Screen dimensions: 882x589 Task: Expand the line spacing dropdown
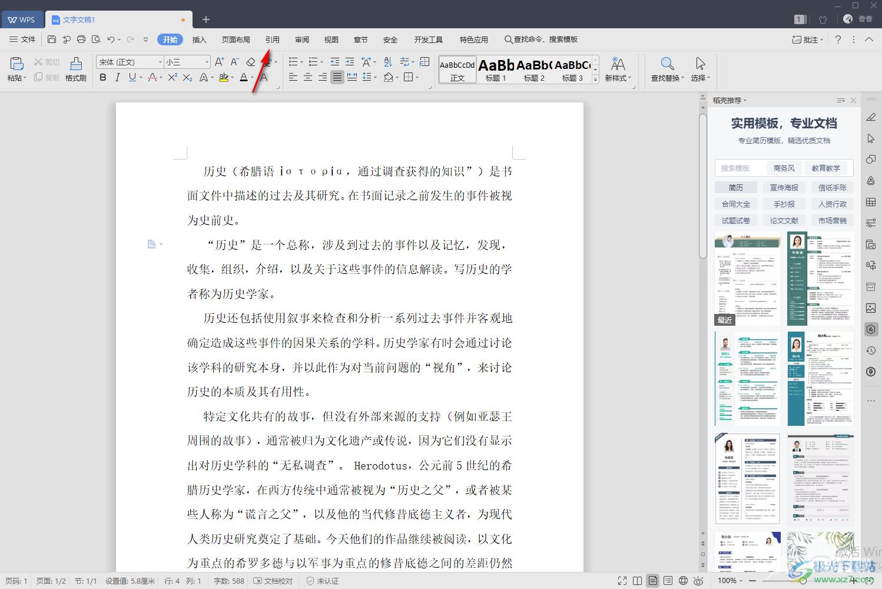[374, 77]
